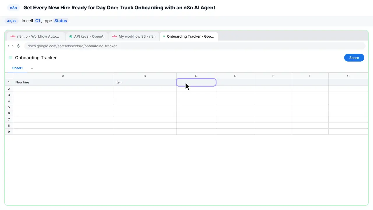Select column D header
Viewport: 373px width, 210px height.
(x=235, y=76)
